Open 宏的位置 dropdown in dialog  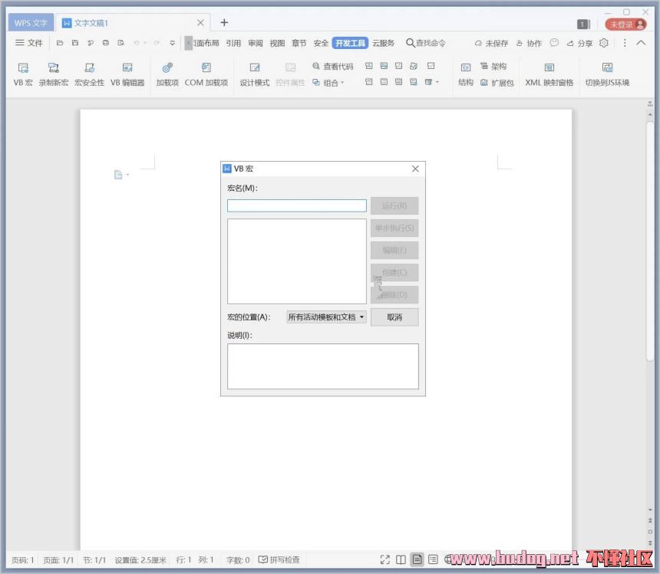click(x=326, y=317)
